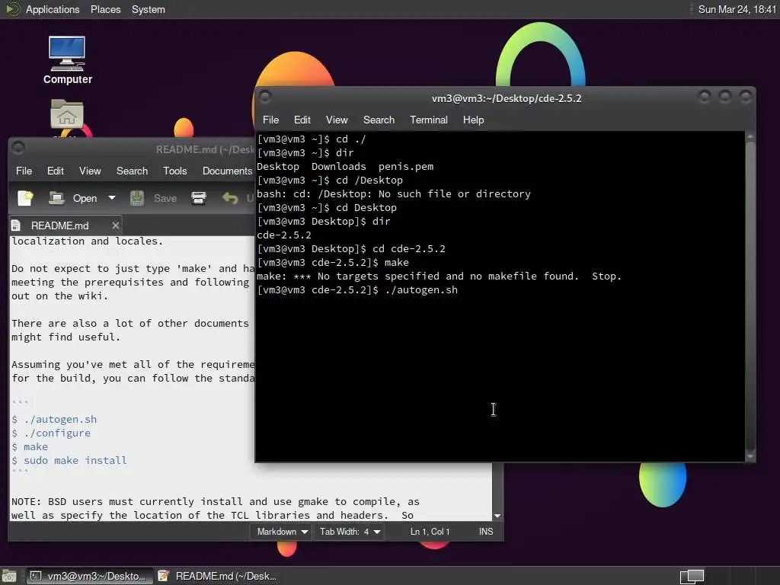Viewport: 780px width, 585px height.
Task: Click the 'make: *** No targets specified' terminal line
Action: (439, 276)
